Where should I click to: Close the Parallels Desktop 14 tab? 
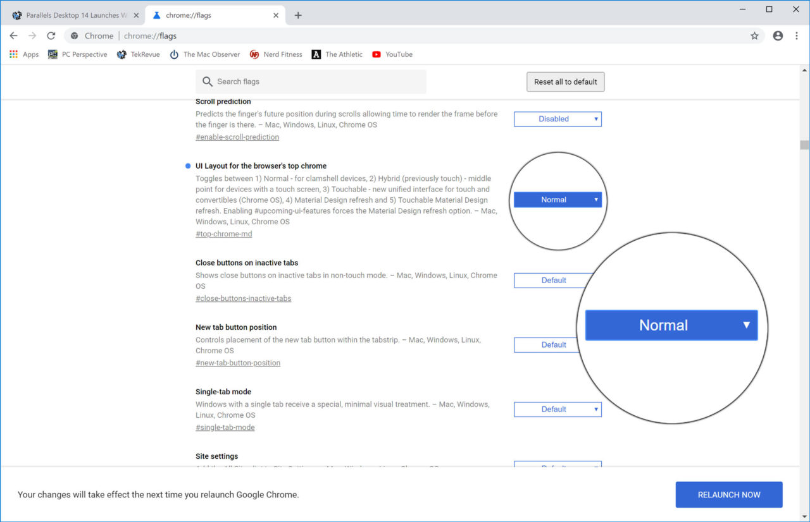[x=136, y=15]
